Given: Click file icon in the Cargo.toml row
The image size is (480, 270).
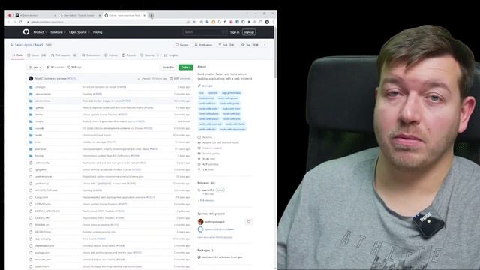Looking at the screenshot, I should (x=31, y=197).
